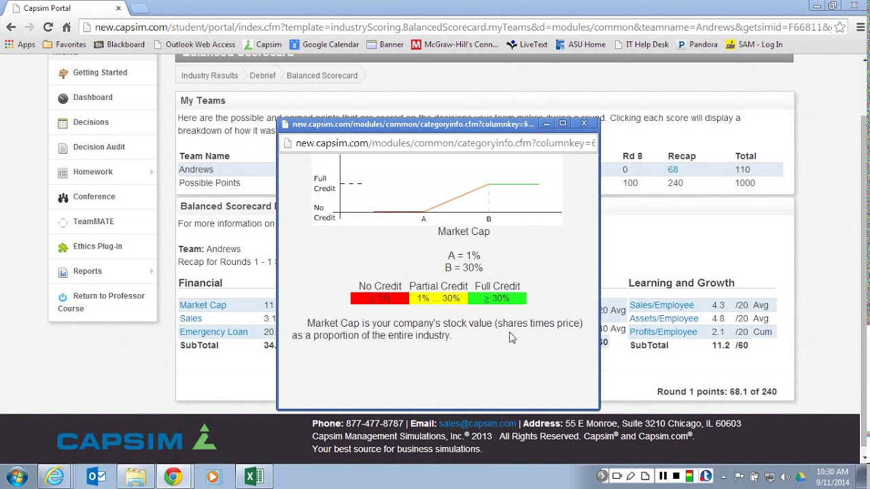Click the browser back arrow
870x489 pixels.
[11, 27]
